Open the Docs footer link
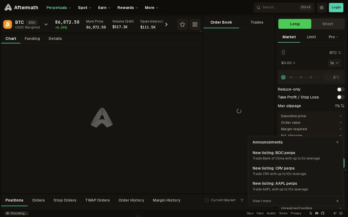The height and width of the screenshot is (217, 348). tap(250, 213)
